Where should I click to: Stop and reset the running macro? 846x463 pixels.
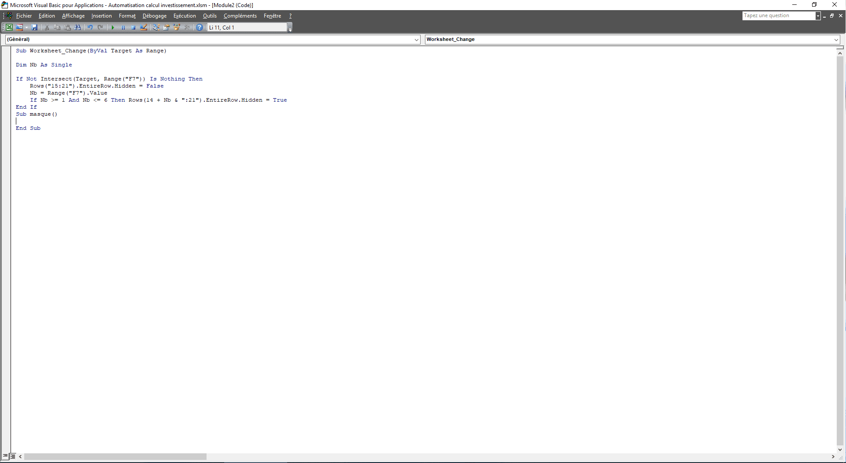[x=133, y=27]
